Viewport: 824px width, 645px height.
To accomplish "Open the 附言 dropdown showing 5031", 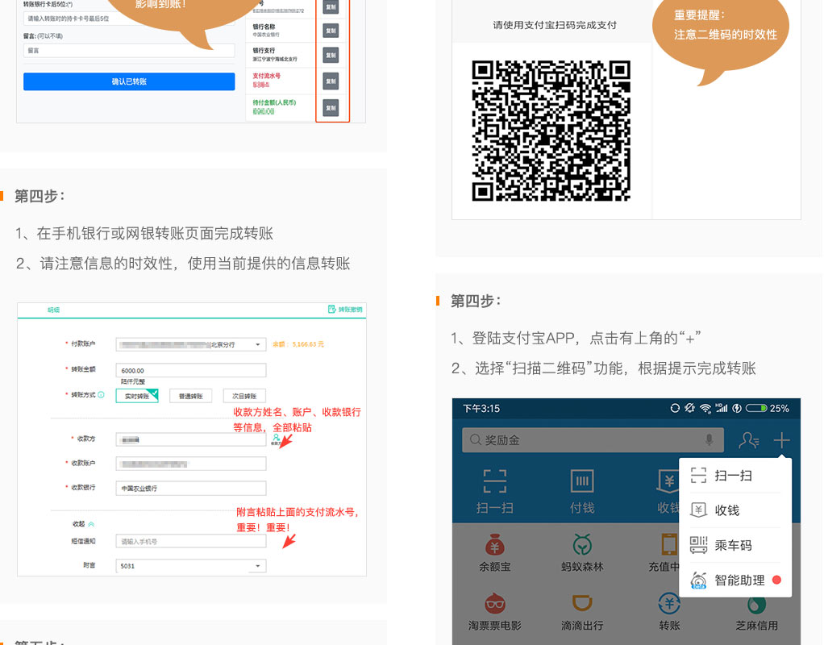I will click(x=258, y=566).
